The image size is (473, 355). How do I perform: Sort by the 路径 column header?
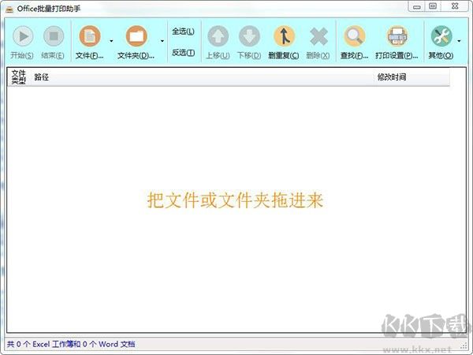[202, 77]
